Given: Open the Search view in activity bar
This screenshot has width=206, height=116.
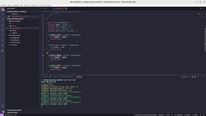Looking at the screenshot, I should (x=3, y=14).
